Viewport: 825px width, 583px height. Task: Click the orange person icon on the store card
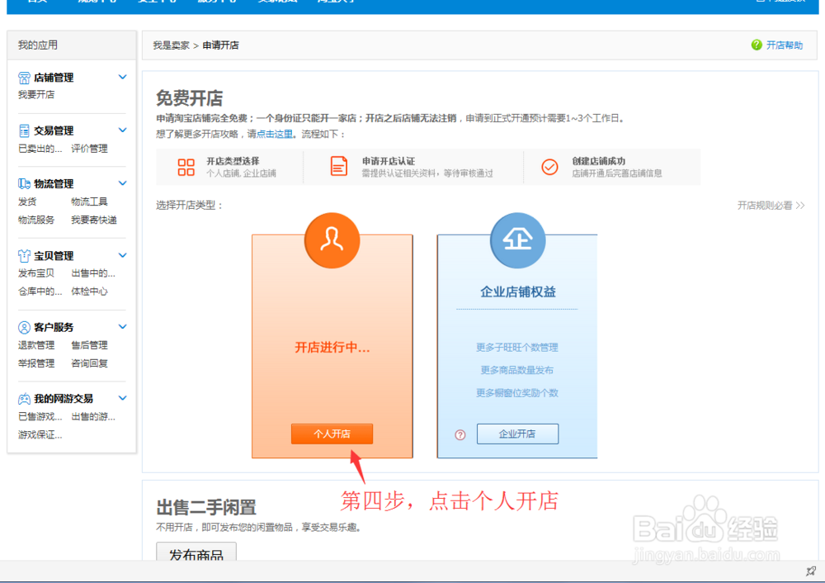pos(332,240)
